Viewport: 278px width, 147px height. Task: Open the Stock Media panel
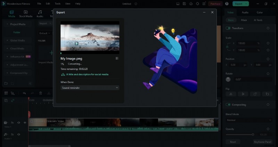(x=26, y=14)
